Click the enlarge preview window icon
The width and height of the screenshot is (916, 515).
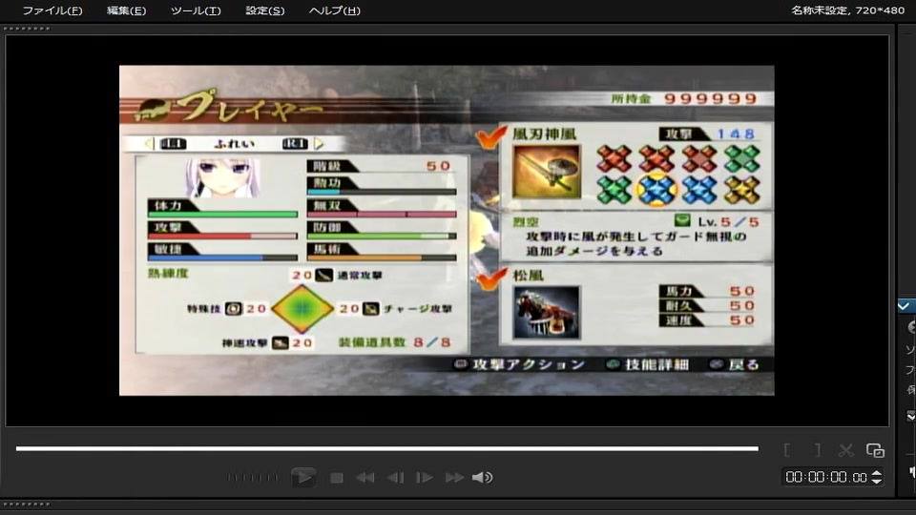[875, 450]
